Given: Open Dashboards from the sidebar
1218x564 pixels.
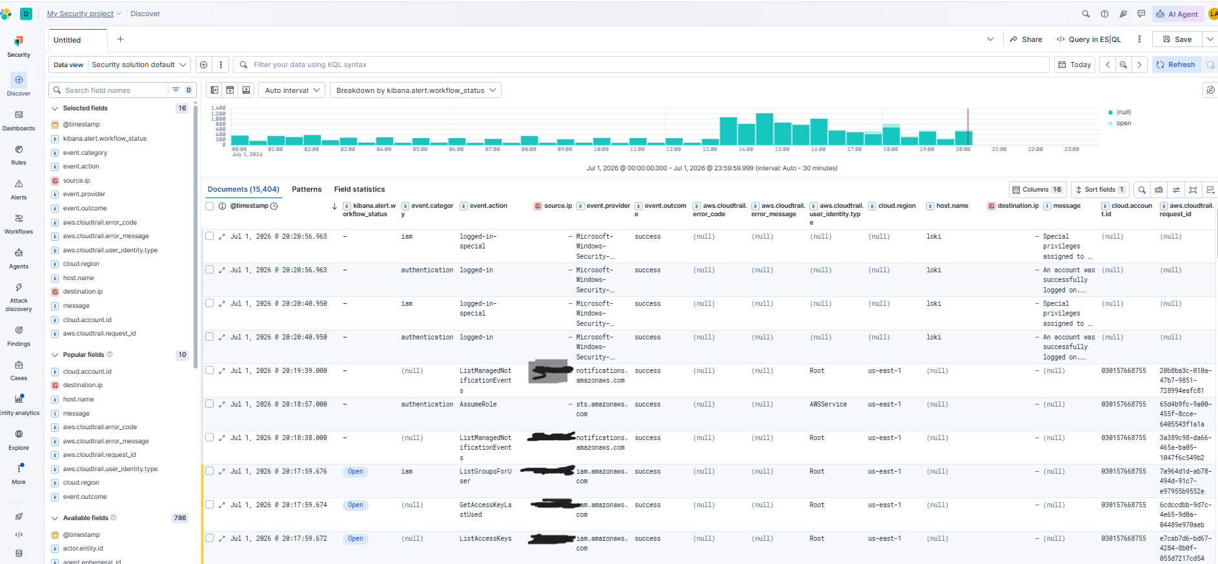Looking at the screenshot, I should [19, 121].
